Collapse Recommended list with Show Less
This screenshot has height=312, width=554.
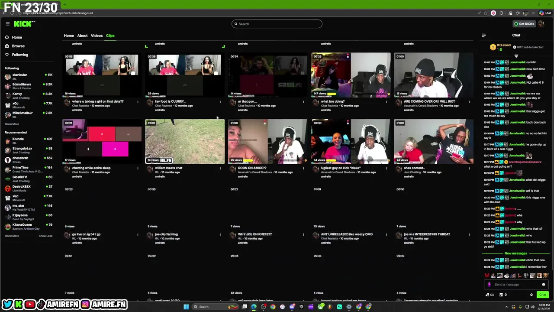pyautogui.click(x=45, y=236)
